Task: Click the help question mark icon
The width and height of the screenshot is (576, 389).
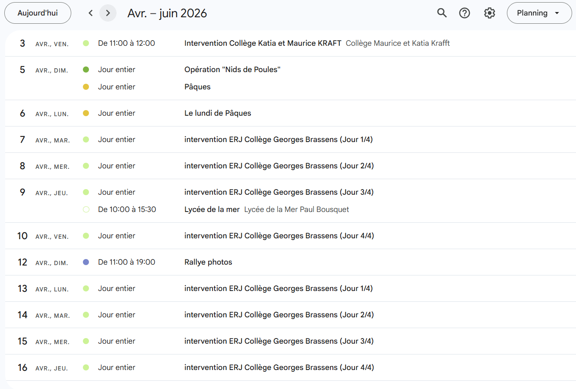Action: [x=465, y=13]
